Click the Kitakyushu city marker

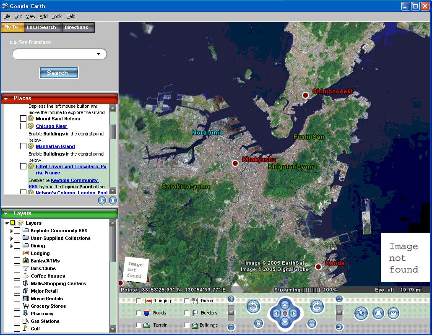(x=235, y=164)
